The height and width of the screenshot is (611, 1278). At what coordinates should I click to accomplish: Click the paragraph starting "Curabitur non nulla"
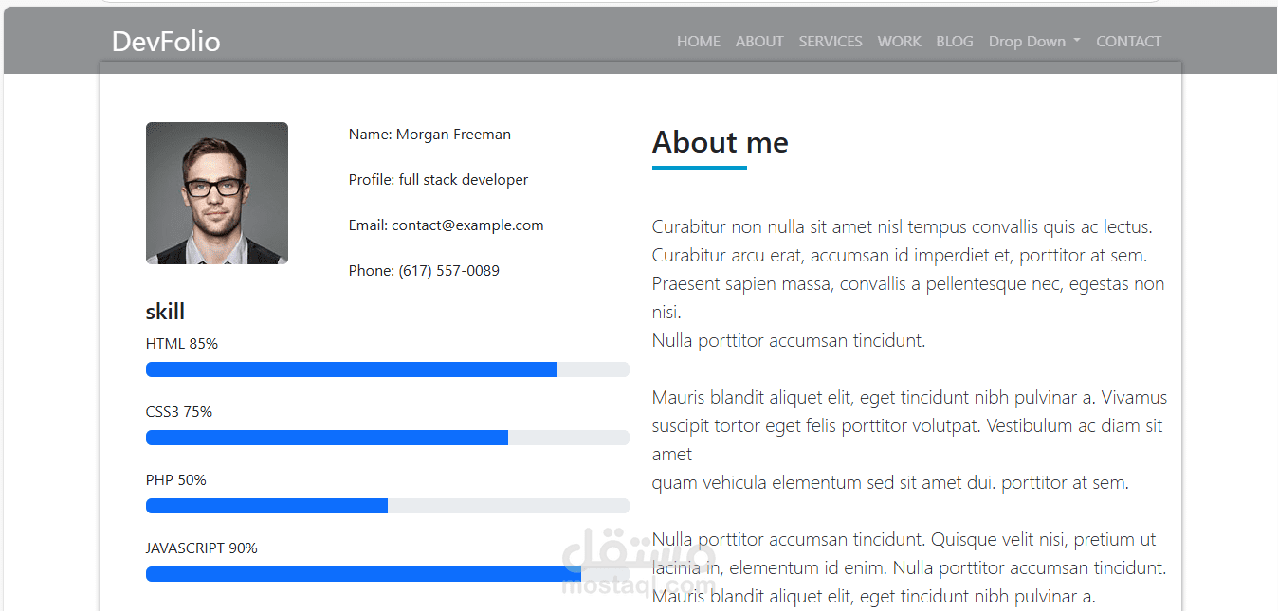click(908, 284)
